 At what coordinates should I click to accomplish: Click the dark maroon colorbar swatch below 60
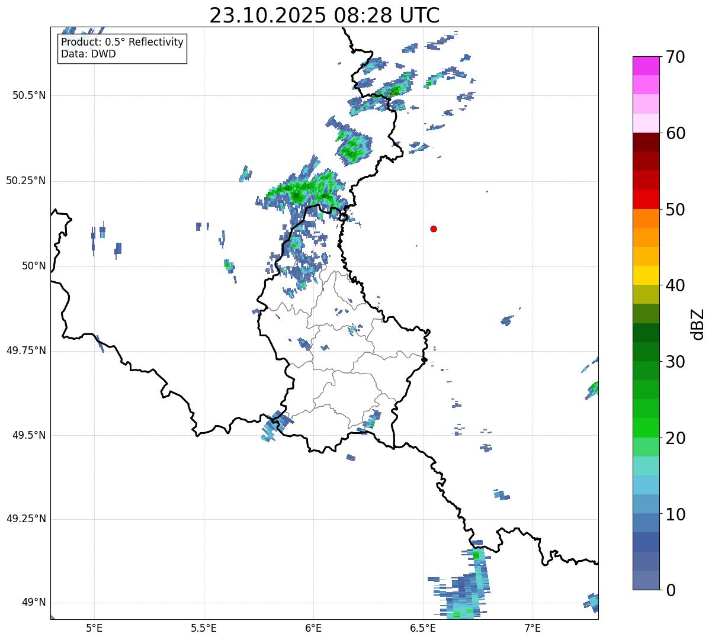646,142
